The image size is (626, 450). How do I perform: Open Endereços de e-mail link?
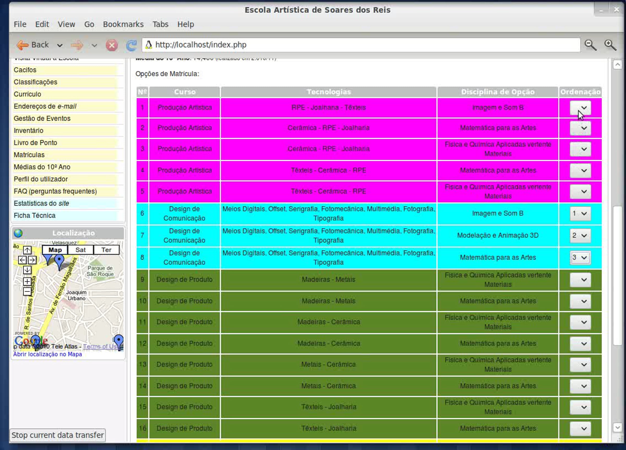coord(45,106)
